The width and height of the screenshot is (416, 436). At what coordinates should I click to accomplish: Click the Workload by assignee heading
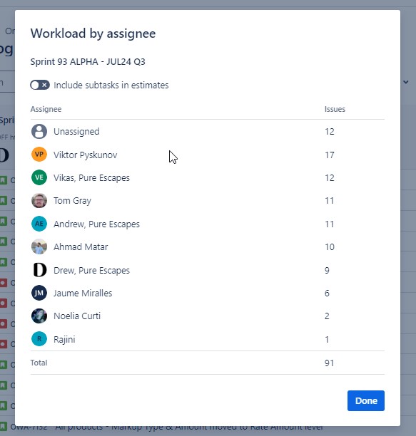[93, 33]
